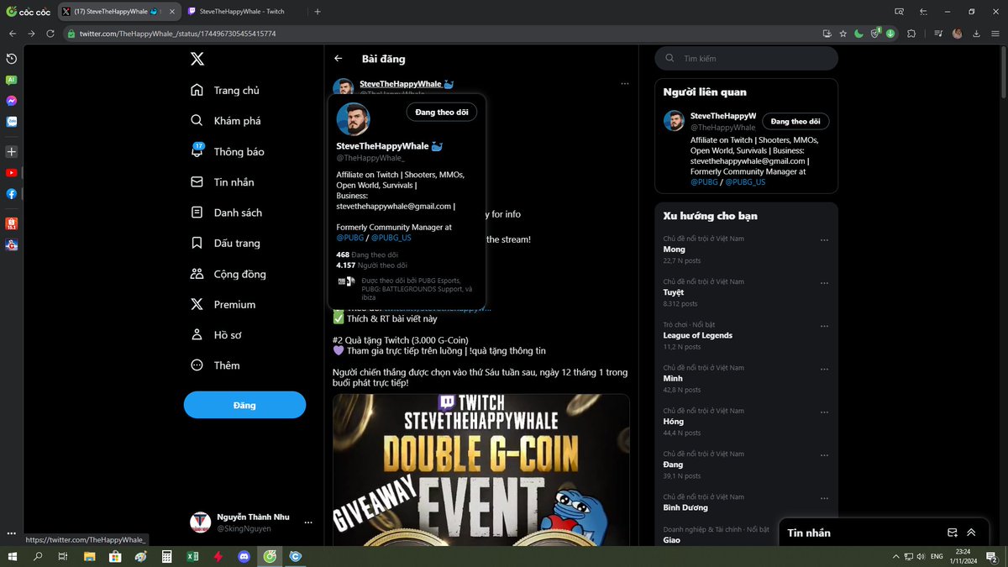
Task: Open the Windows Start menu
Action: (x=12, y=556)
